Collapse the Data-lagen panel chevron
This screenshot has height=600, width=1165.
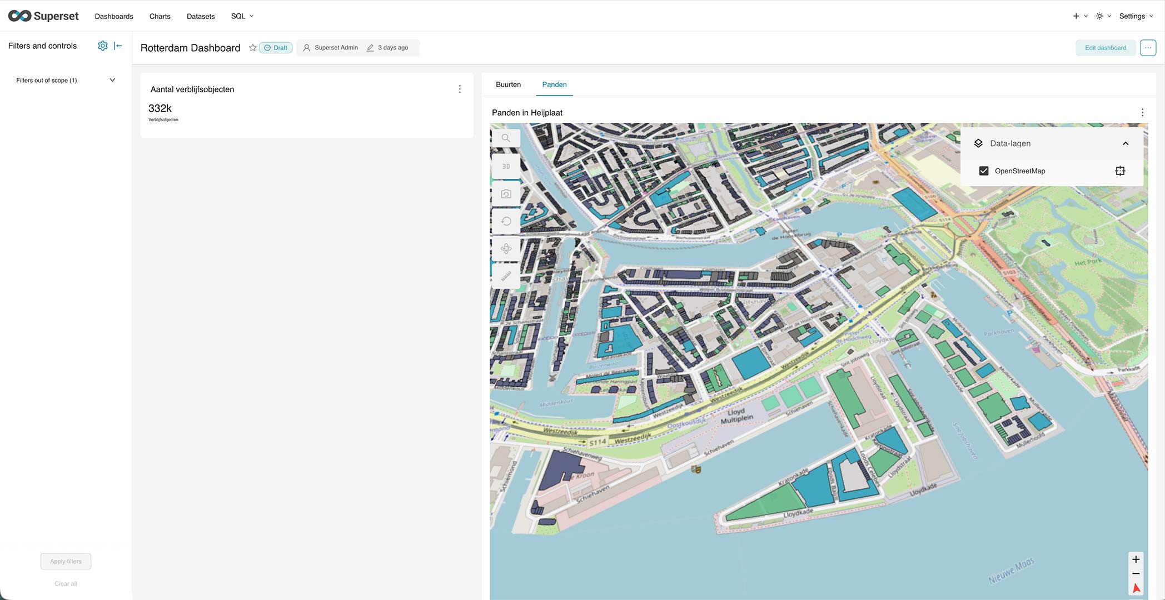point(1126,143)
